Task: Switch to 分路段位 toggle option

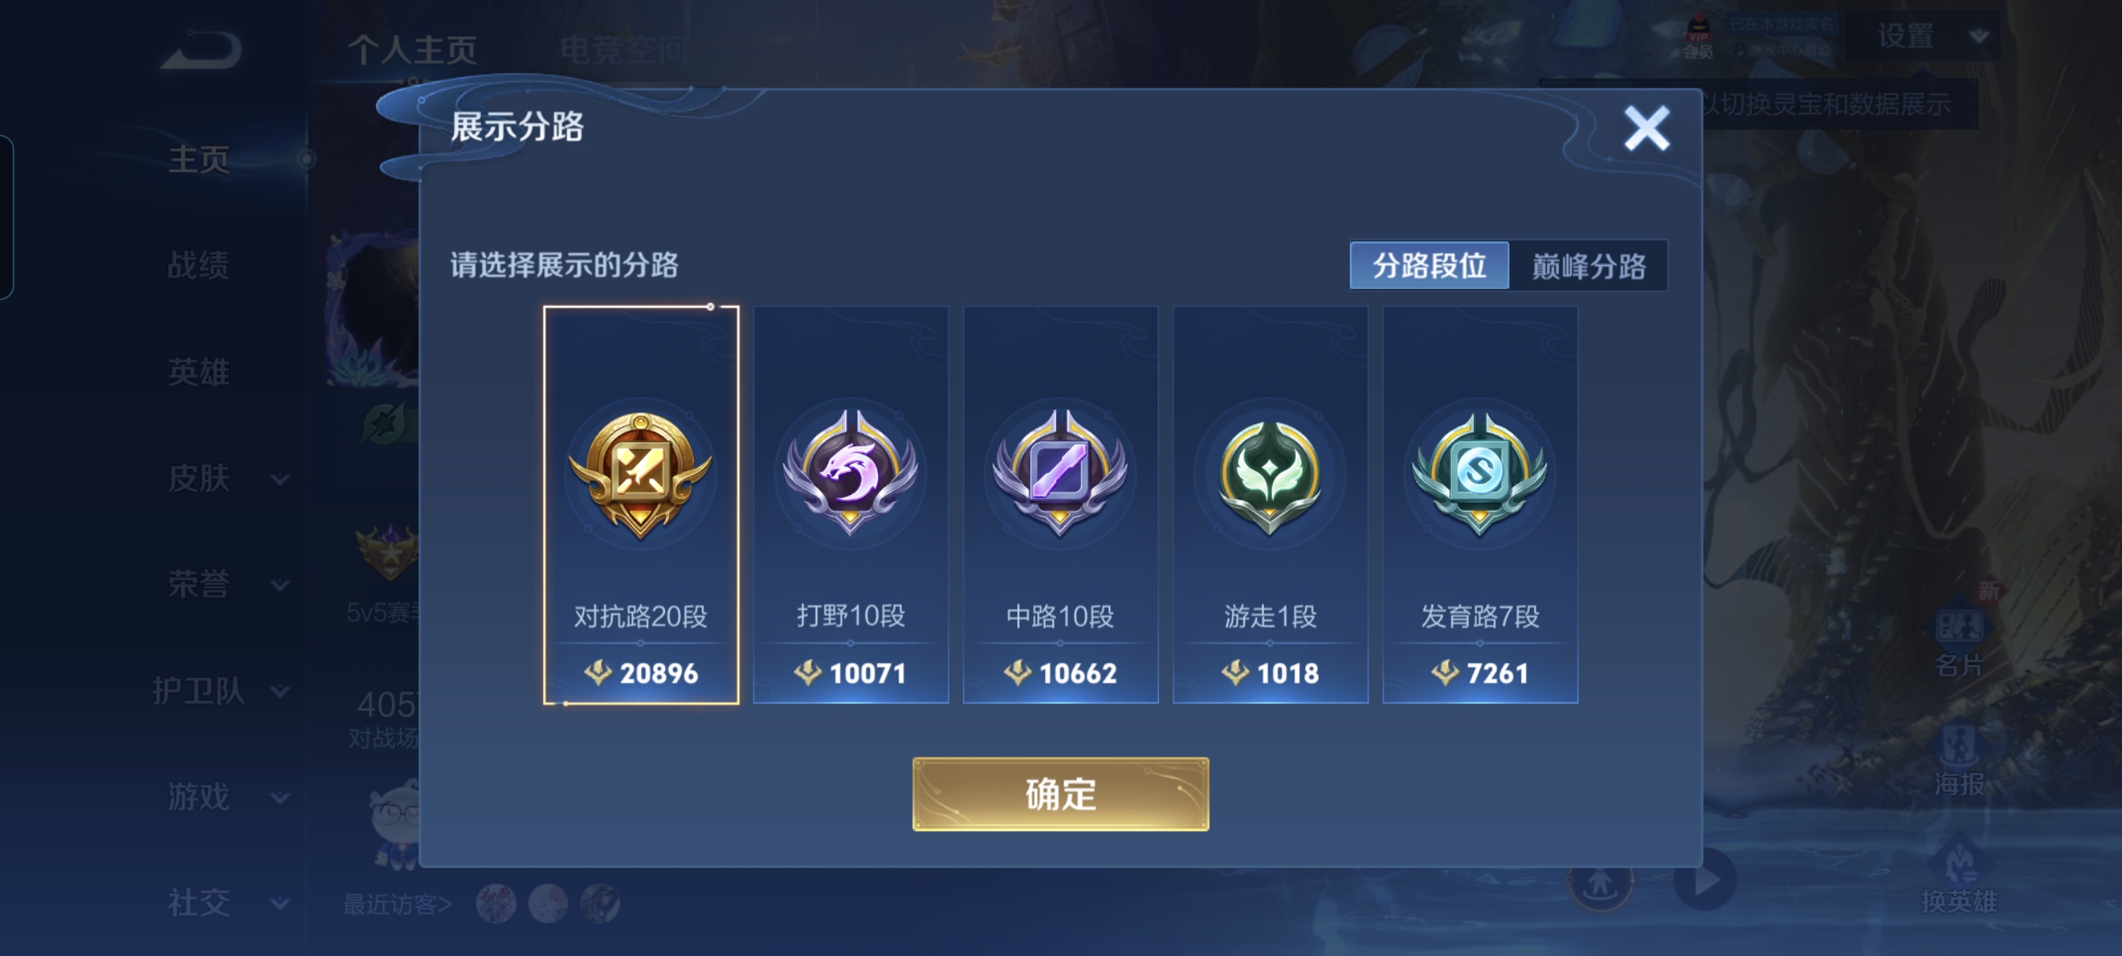Action: (x=1429, y=265)
